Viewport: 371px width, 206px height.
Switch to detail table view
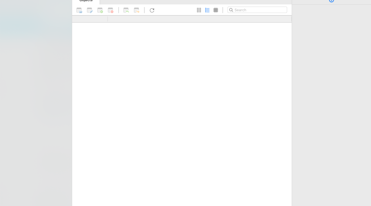click(x=216, y=10)
